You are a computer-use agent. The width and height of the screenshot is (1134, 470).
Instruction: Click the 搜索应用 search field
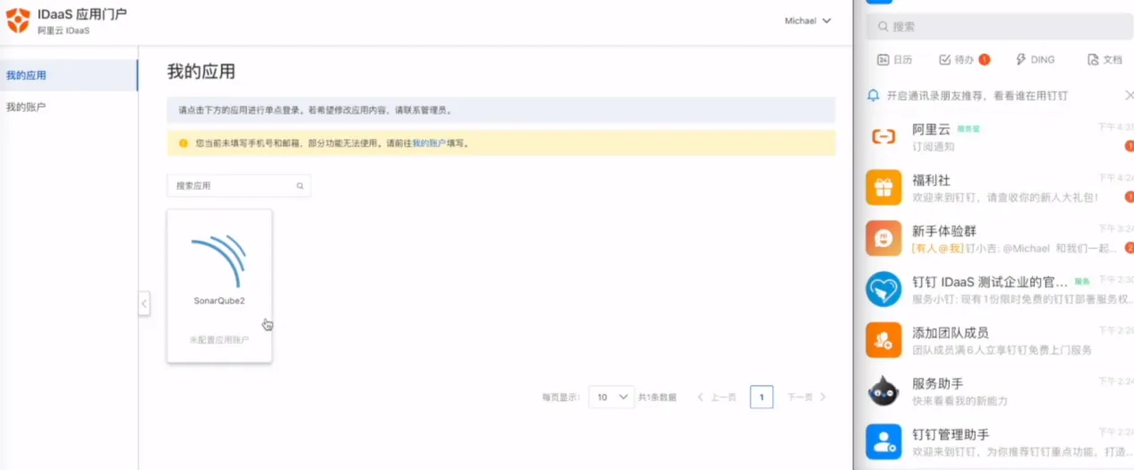(239, 185)
